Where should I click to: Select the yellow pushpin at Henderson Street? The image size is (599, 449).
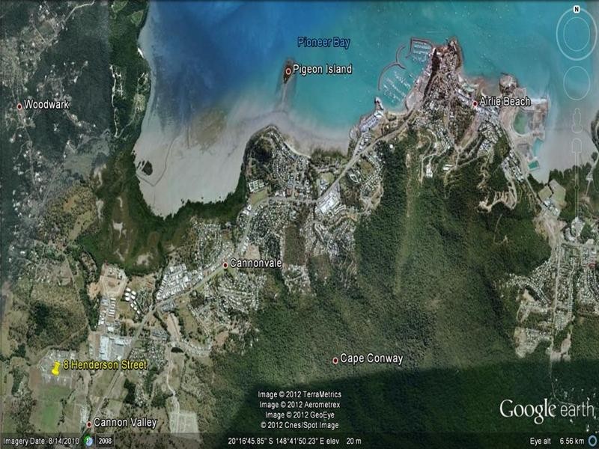click(55, 367)
